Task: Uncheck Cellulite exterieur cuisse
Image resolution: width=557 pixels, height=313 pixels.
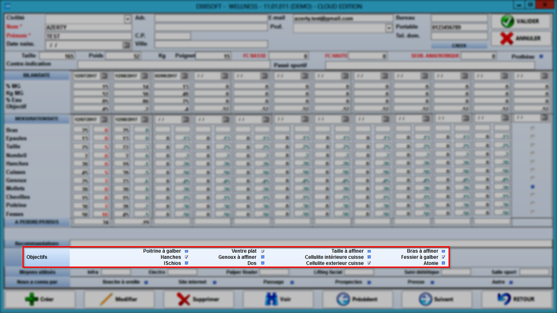Action: point(369,263)
